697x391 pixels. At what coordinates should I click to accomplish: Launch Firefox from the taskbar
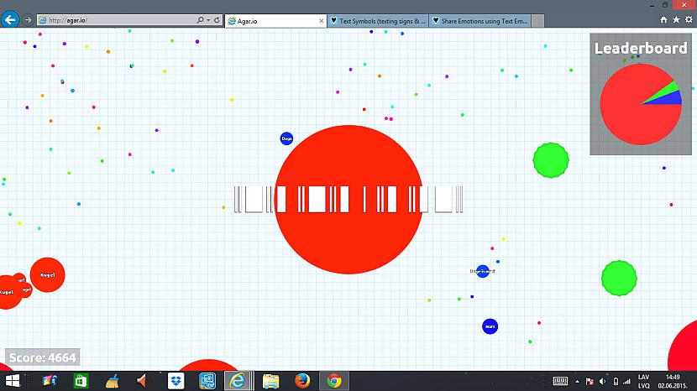click(x=302, y=381)
